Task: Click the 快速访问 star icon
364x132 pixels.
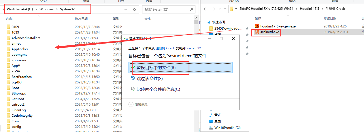Action: click(x=209, y=22)
